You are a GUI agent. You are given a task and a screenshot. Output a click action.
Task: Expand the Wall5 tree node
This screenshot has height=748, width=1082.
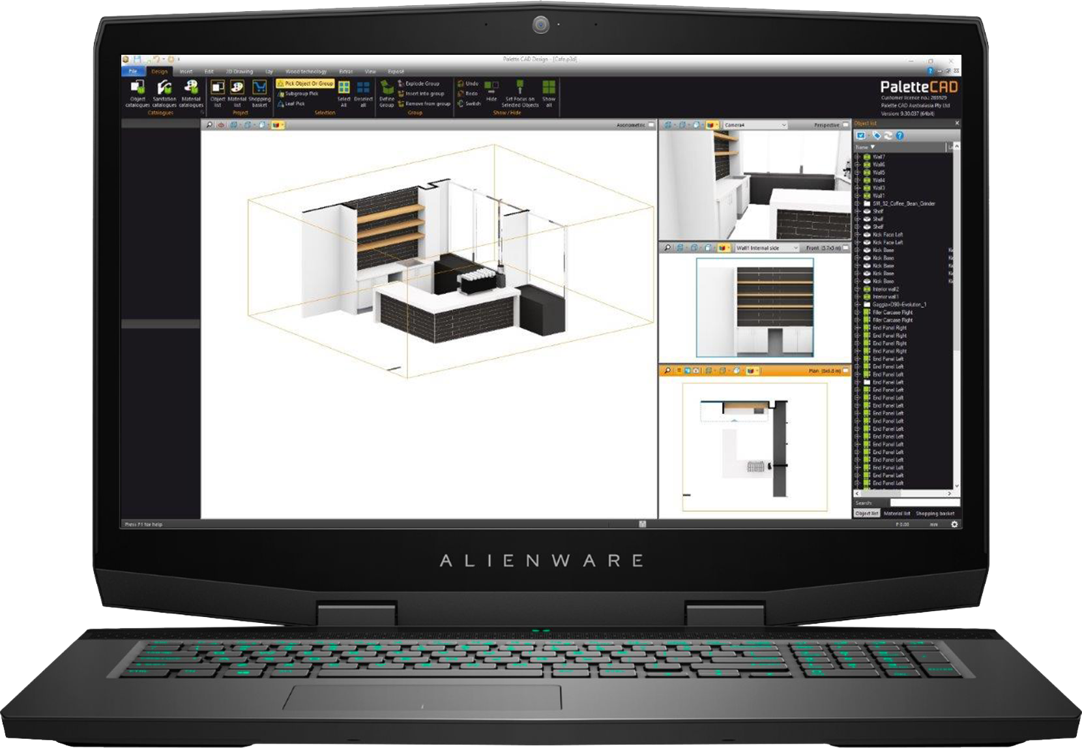857,172
